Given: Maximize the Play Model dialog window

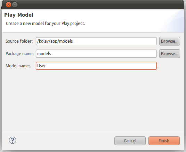Looking at the screenshot, I should pyautogui.click(x=15, y=5).
